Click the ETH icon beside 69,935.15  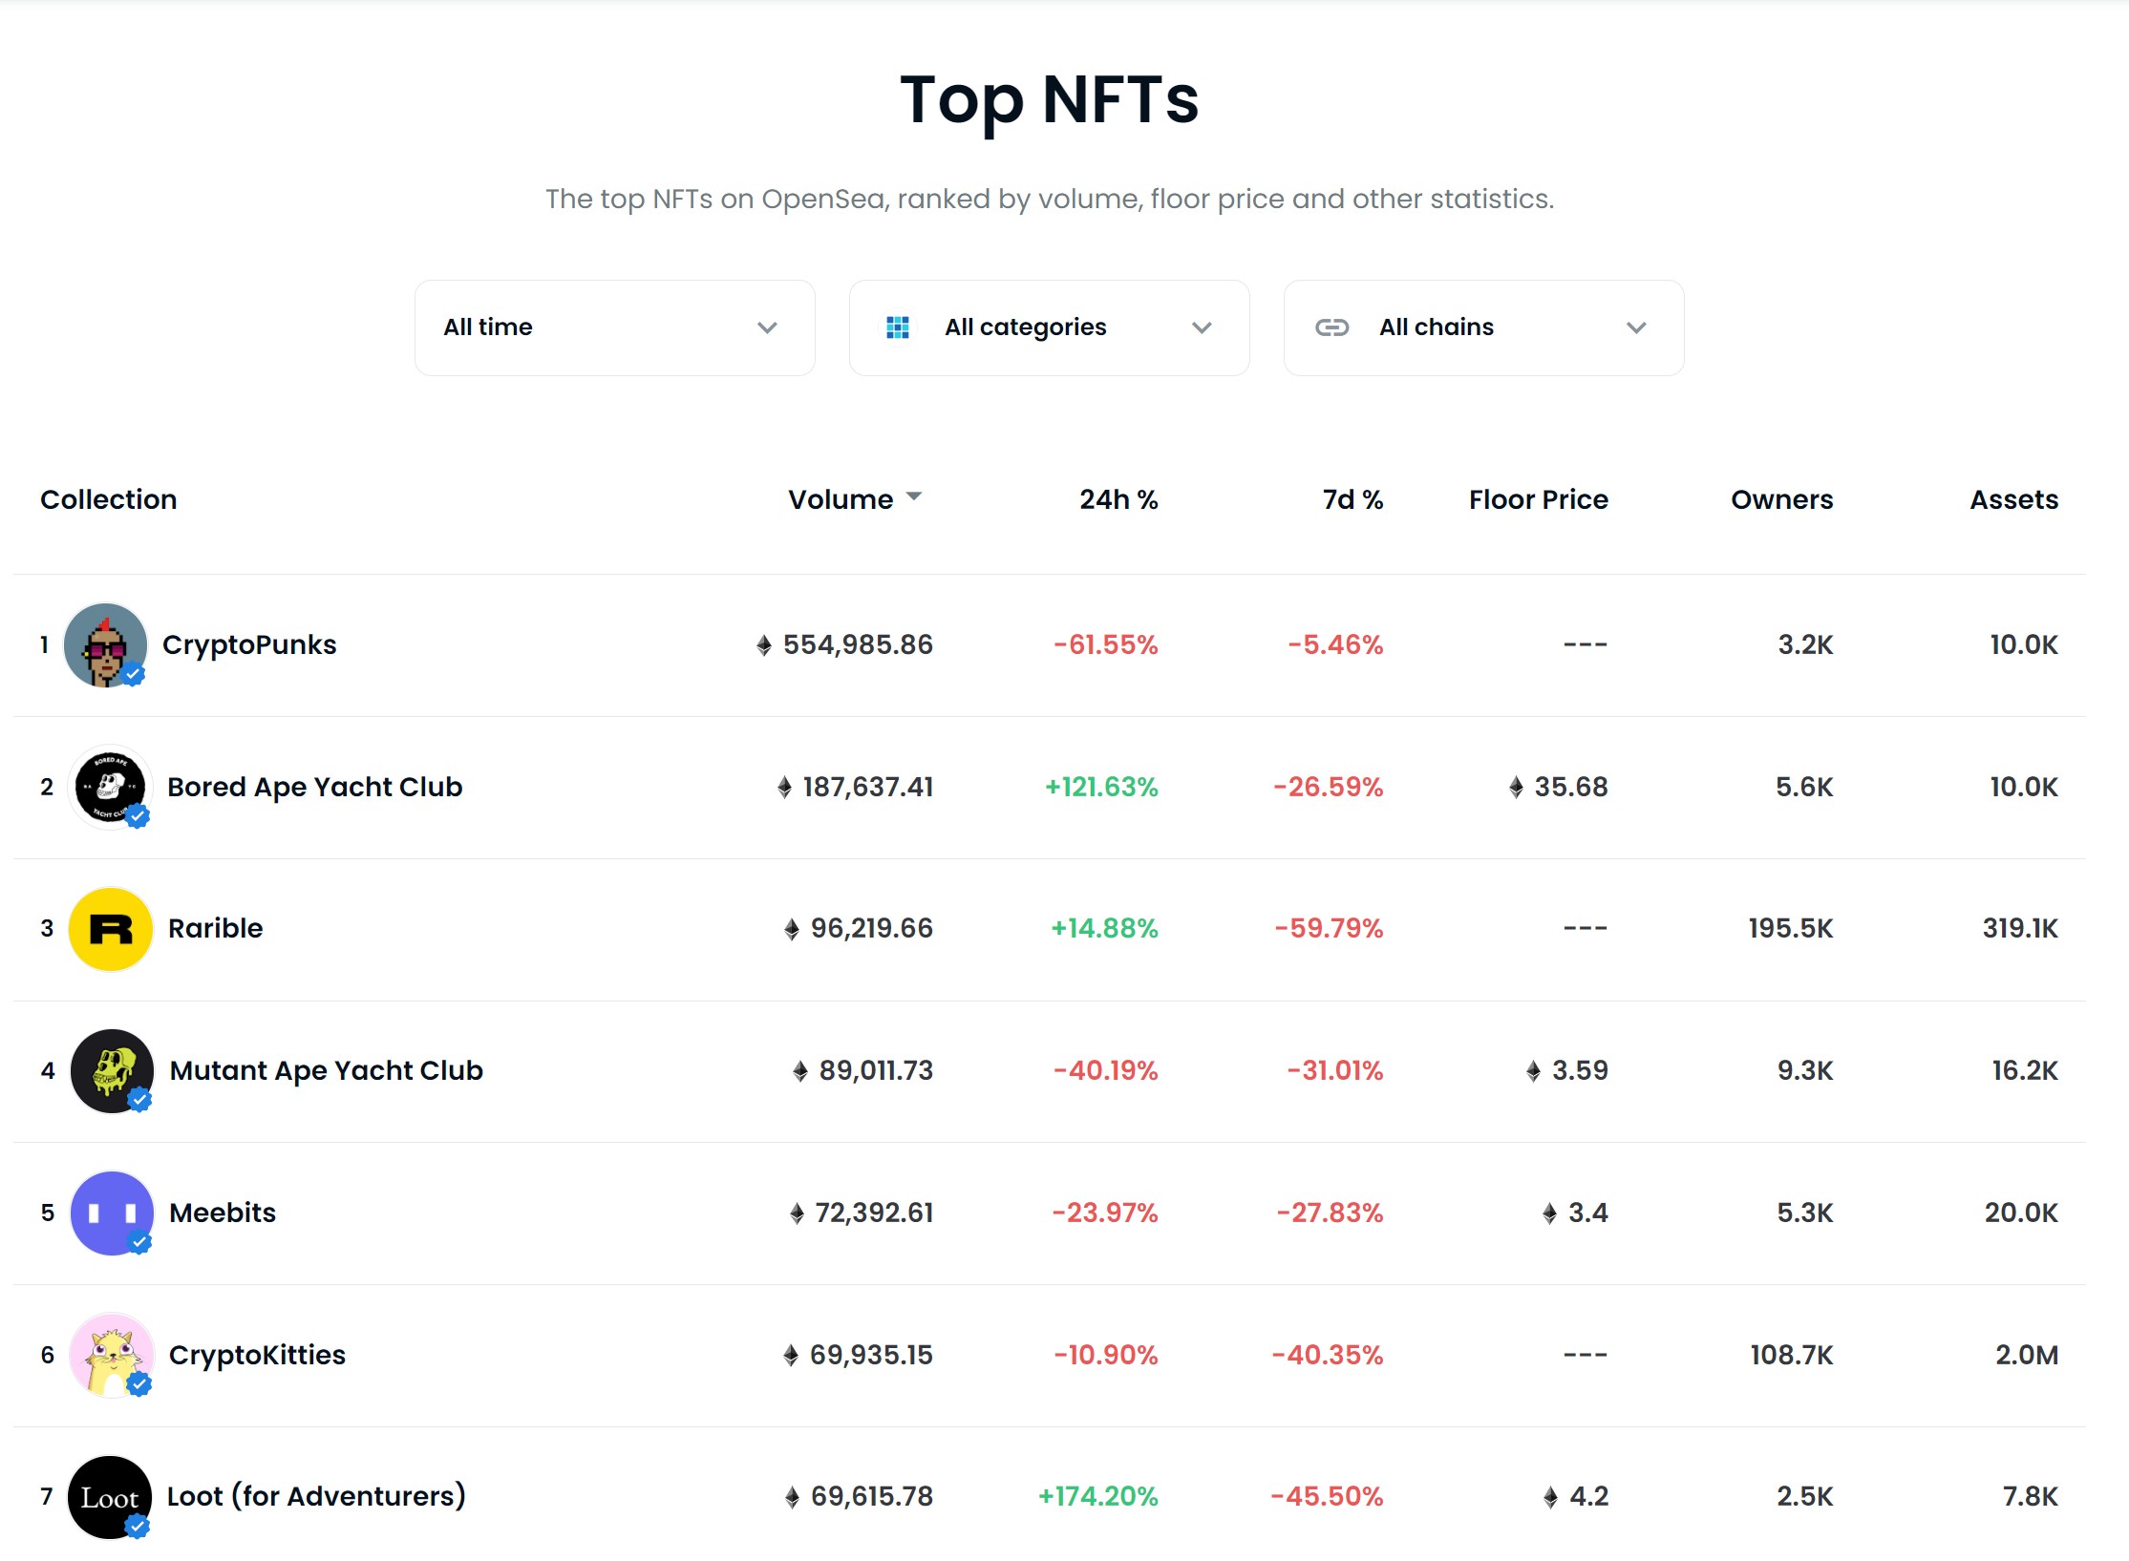790,1356
